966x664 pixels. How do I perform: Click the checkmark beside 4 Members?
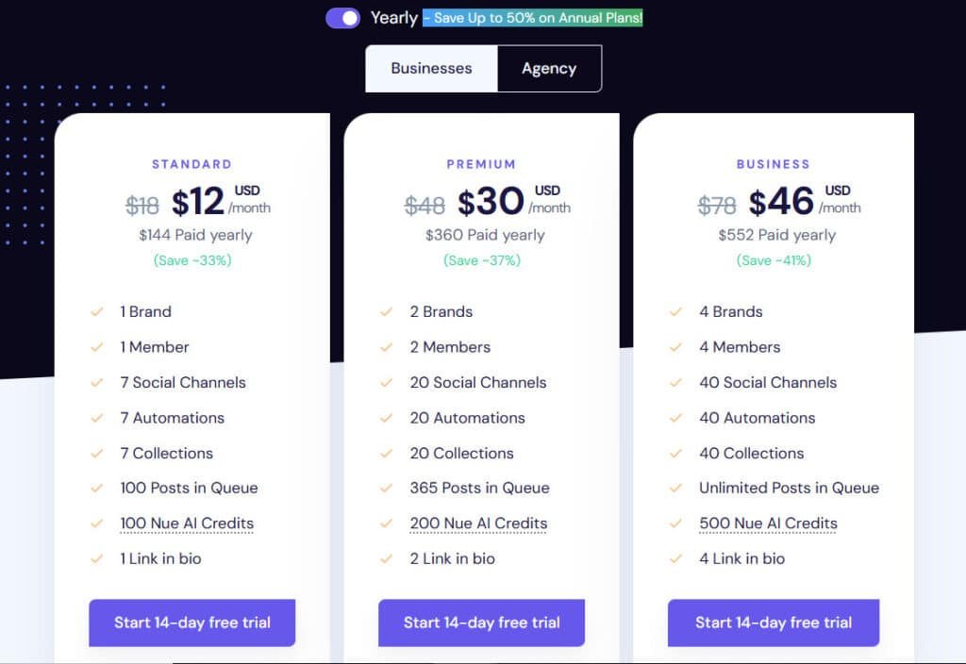click(676, 346)
